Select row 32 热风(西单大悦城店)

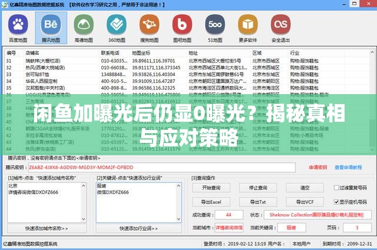click(187, 68)
